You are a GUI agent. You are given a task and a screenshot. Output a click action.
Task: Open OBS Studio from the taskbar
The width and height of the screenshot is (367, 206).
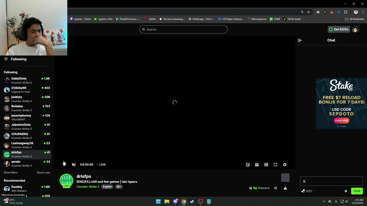(200, 201)
